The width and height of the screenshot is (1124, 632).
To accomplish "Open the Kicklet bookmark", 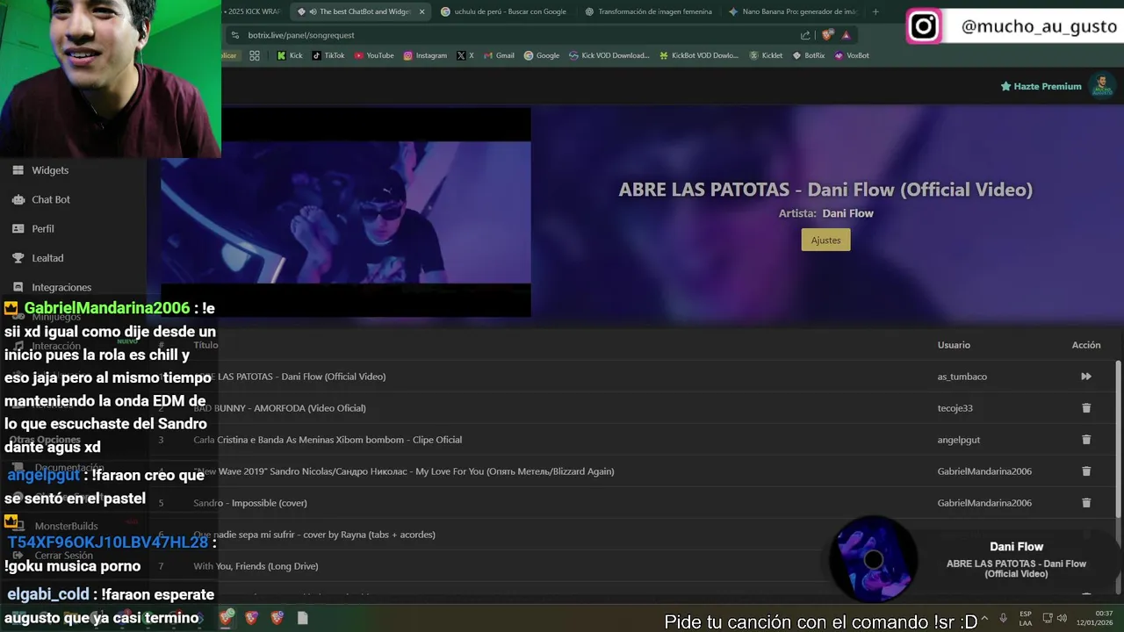I will tap(766, 55).
